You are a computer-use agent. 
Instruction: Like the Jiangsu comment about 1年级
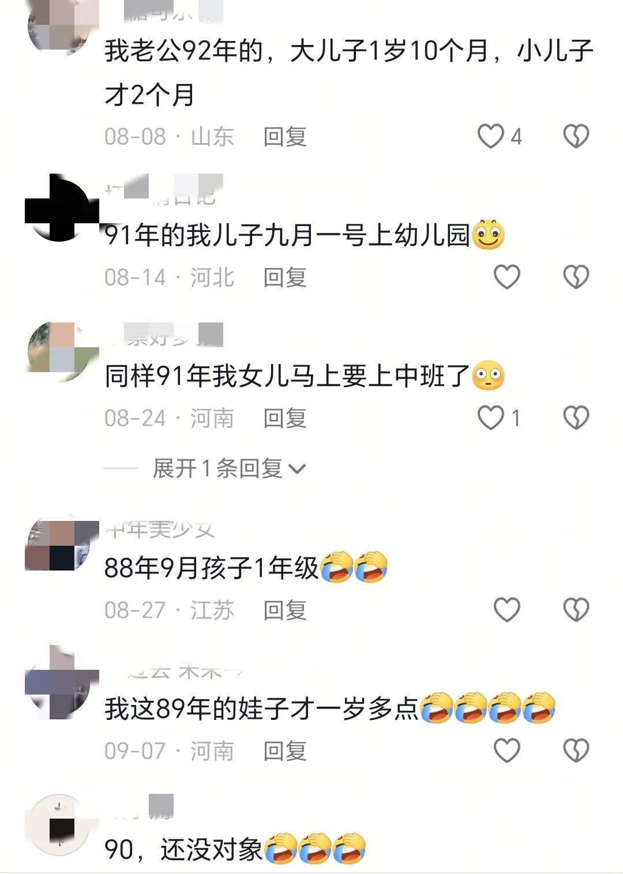point(507,610)
